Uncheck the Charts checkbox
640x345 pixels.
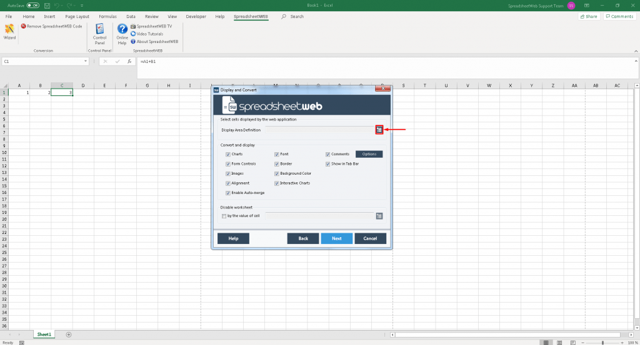point(227,154)
